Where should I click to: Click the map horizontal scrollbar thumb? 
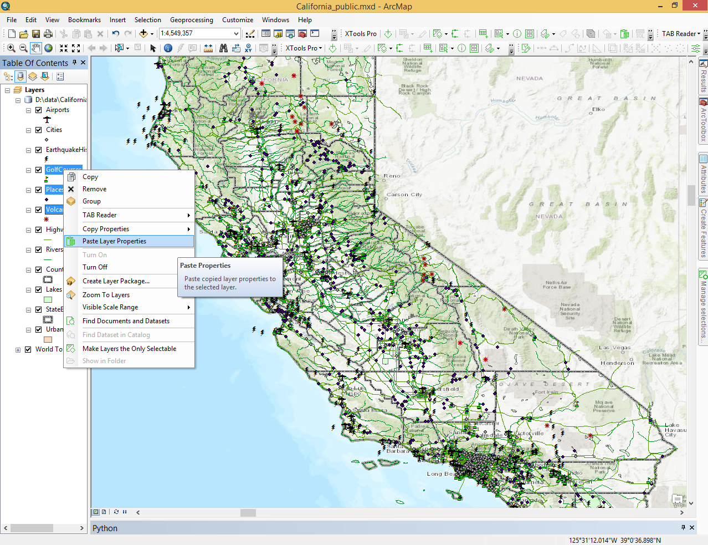248,513
